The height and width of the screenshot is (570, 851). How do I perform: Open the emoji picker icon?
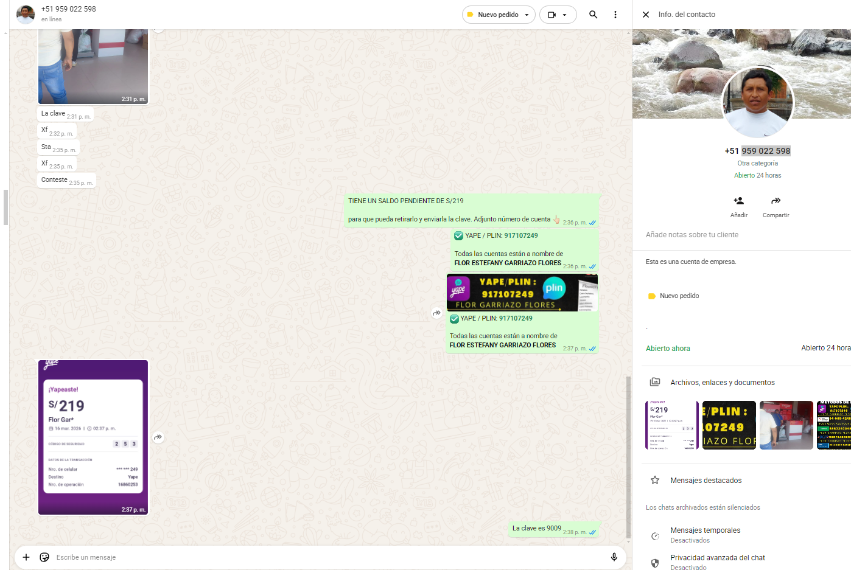tap(44, 557)
